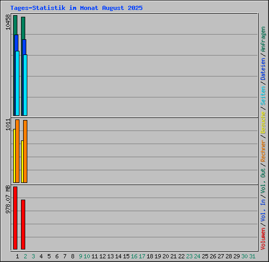Click day 9 on the x-axis

point(80,256)
